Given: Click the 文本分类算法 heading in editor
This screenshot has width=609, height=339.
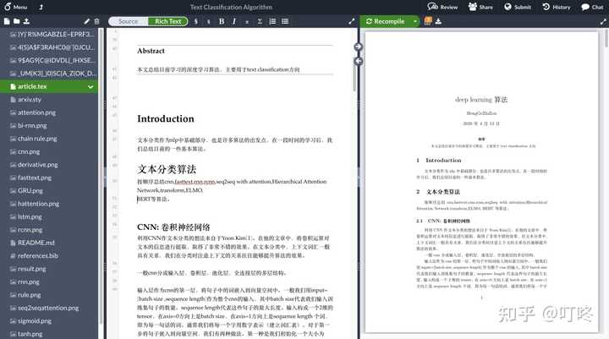Looking at the screenshot, I should [167, 169].
